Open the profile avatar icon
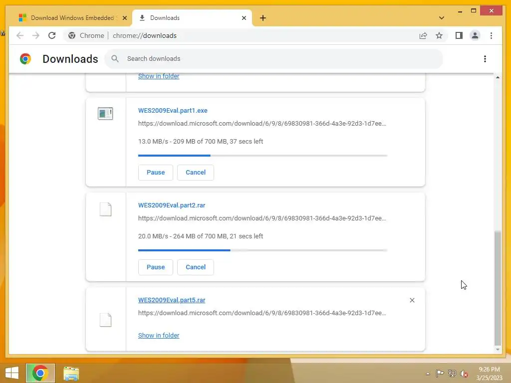 pyautogui.click(x=475, y=35)
